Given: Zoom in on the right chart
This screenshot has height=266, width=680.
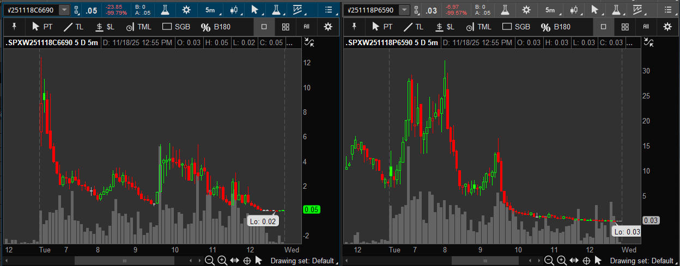Looking at the screenshot, I should [561, 261].
